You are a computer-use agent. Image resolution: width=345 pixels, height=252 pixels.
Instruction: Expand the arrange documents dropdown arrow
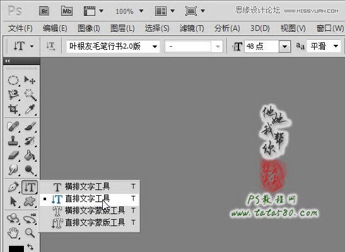(173, 11)
